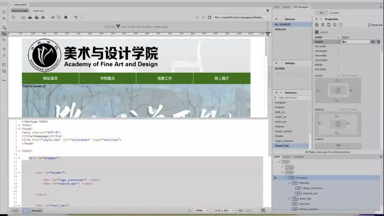The width and height of the screenshot is (384, 216).
Task: Disable the height property using the ban icon
Action: (x=374, y=42)
